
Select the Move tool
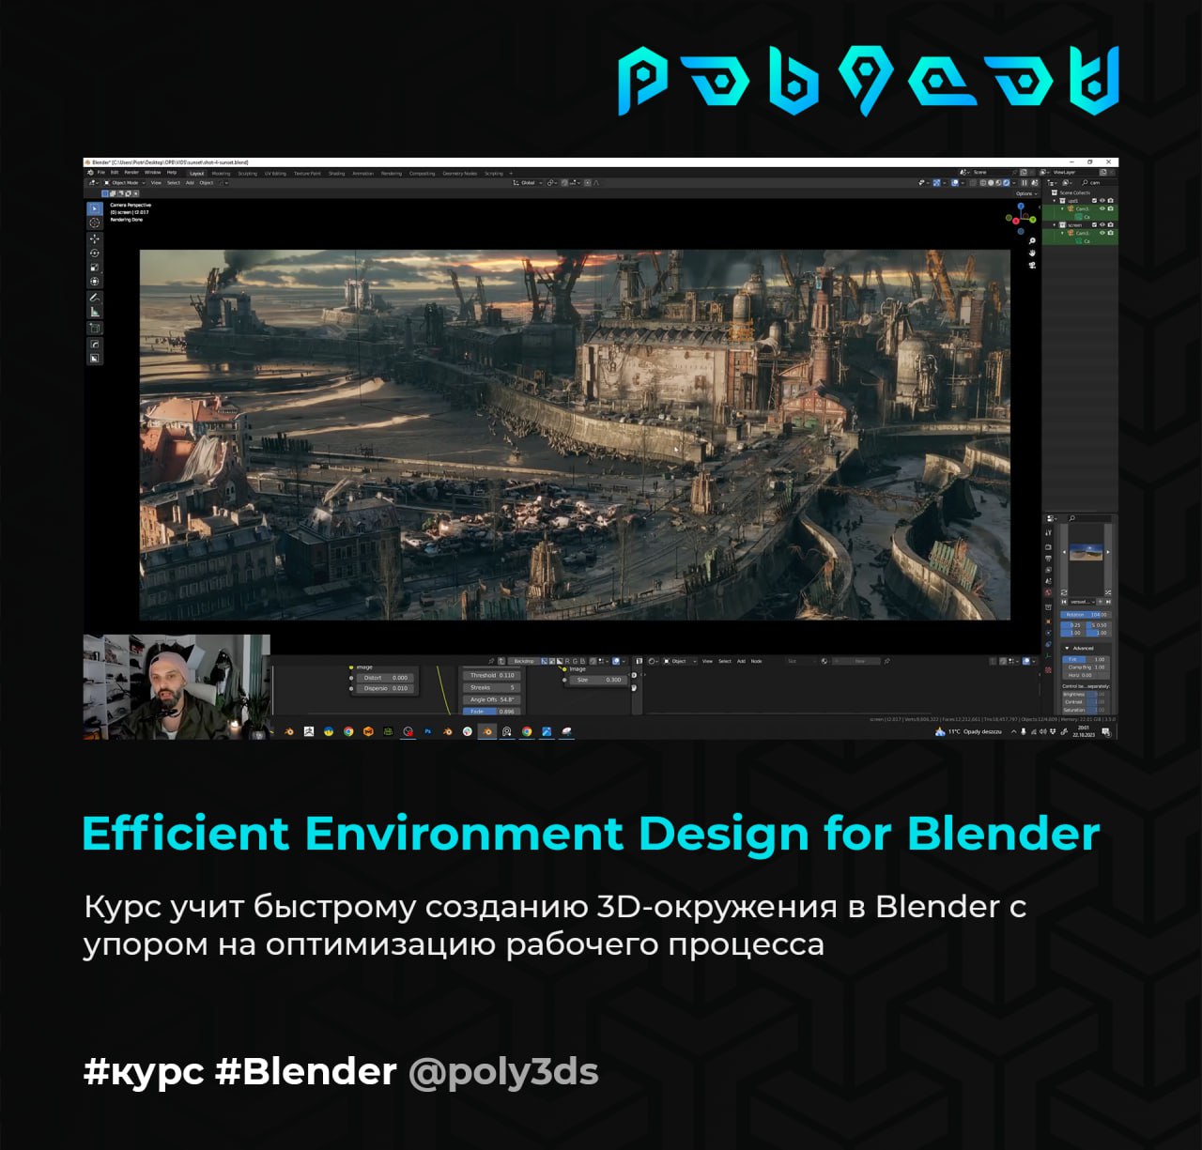click(95, 238)
